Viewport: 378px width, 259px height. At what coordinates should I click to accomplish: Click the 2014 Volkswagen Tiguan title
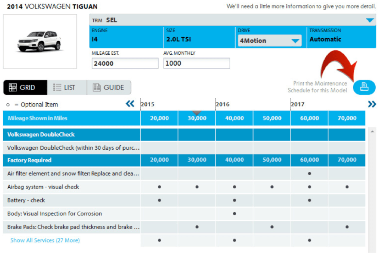point(52,6)
